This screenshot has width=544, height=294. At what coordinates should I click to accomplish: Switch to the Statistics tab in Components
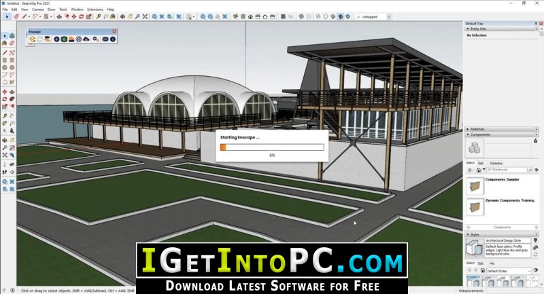(x=496, y=163)
